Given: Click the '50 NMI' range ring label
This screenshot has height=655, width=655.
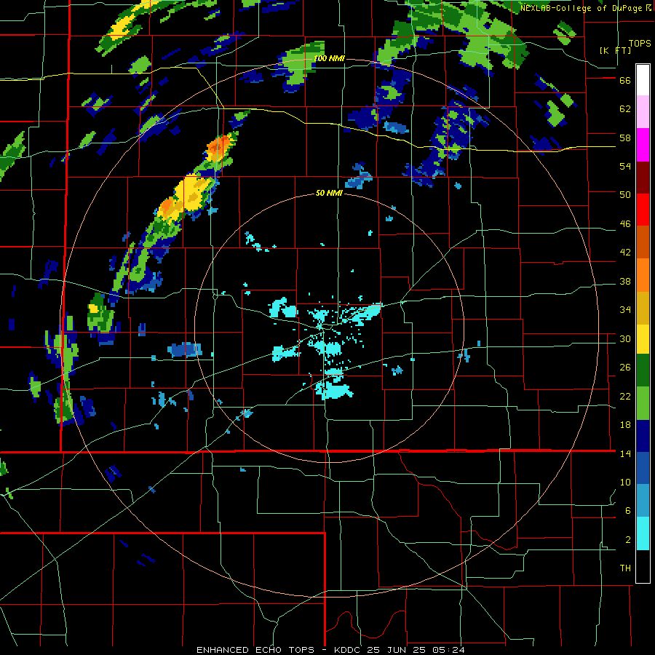Looking at the screenshot, I should (x=329, y=193).
